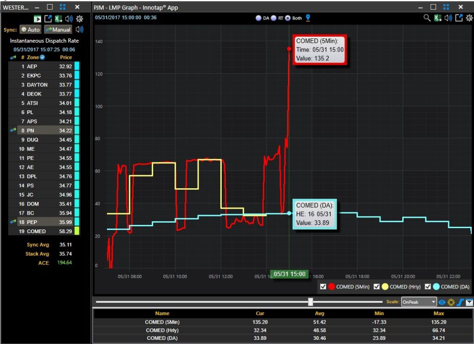Enable Auto sync
The width and height of the screenshot is (474, 344).
30,29
